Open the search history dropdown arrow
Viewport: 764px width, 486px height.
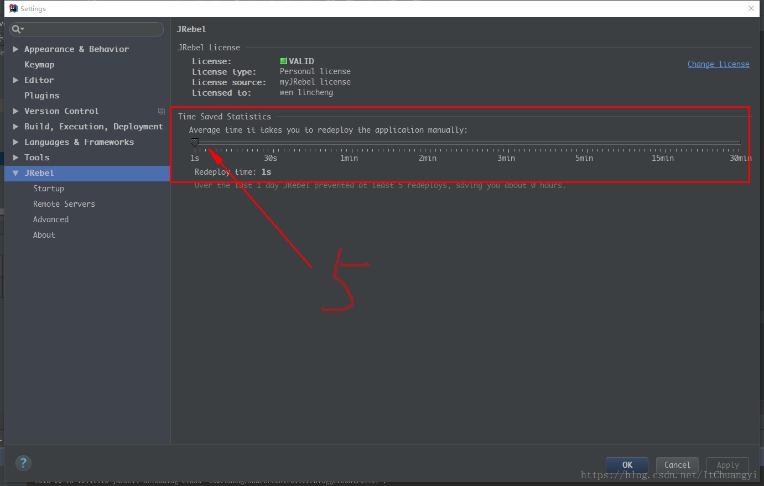pos(23,29)
